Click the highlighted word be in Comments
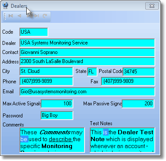 [24, 139]
